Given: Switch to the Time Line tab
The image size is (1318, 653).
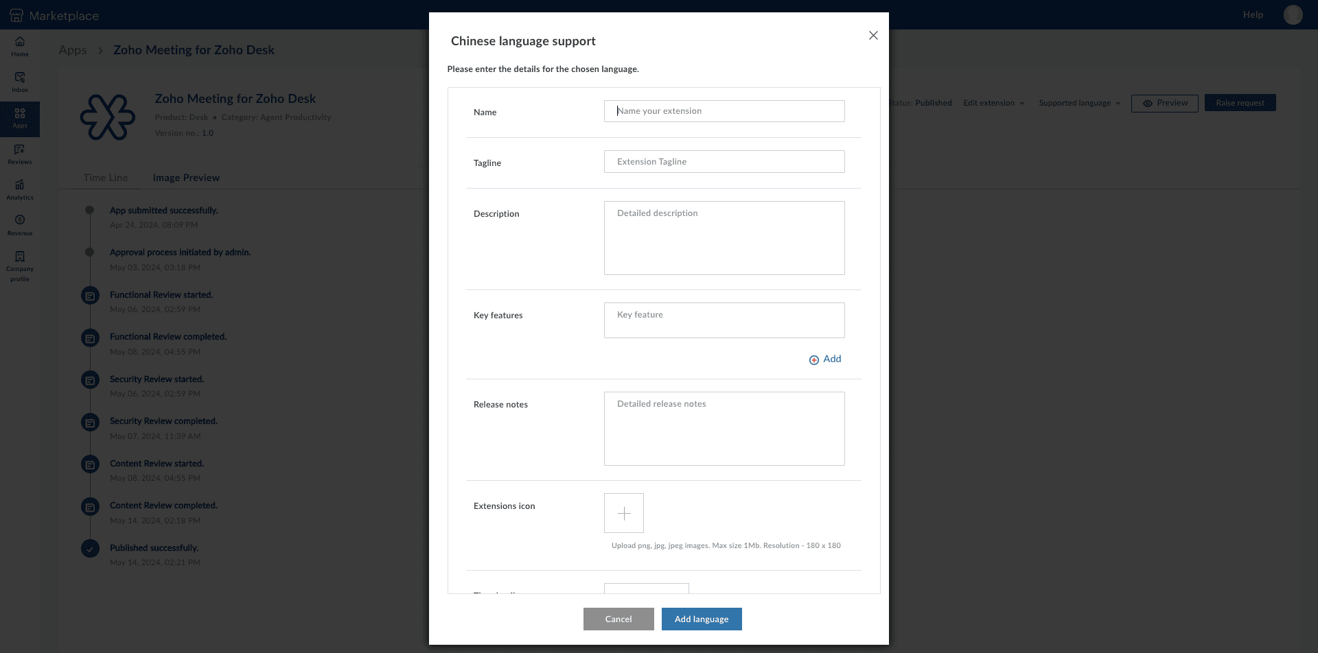Looking at the screenshot, I should pyautogui.click(x=106, y=178).
